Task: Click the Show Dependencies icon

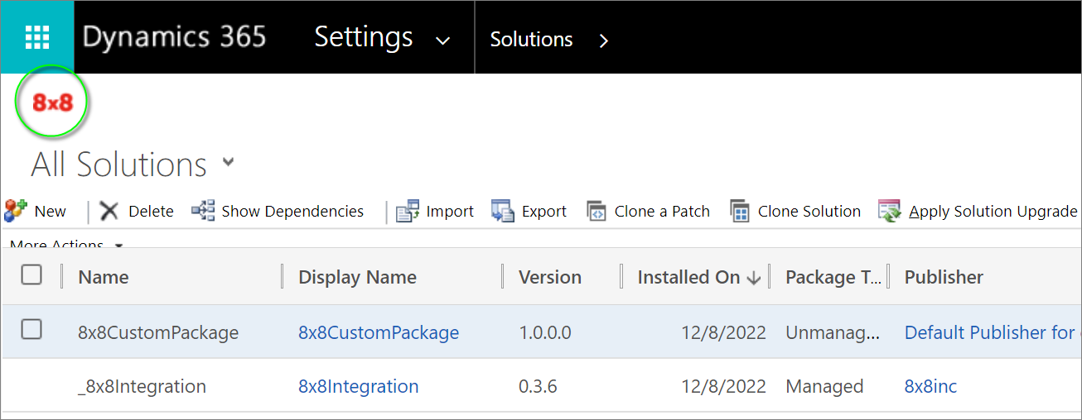Action: pyautogui.click(x=203, y=211)
